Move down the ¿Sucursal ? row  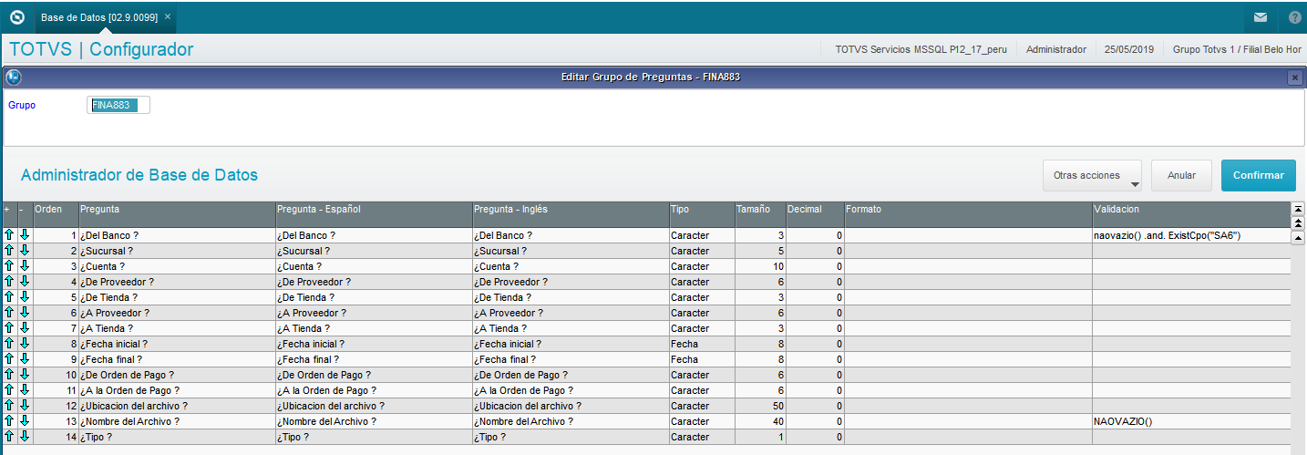(x=25, y=251)
